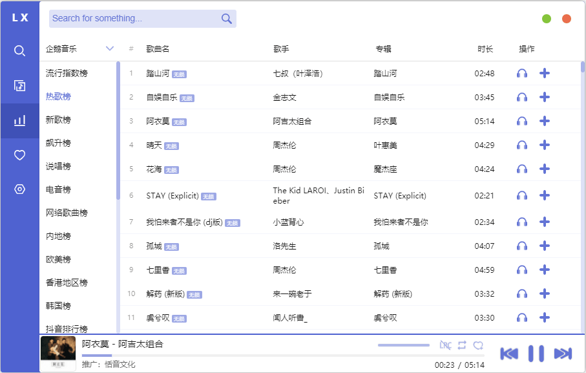
Task: Click the green minimize window dot
Action: click(x=547, y=19)
